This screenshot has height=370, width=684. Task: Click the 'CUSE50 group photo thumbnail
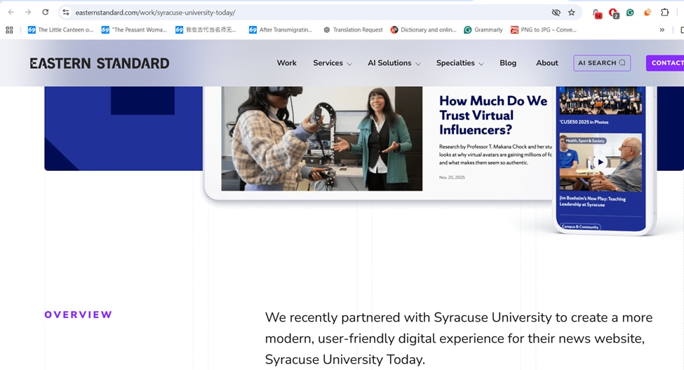point(601,101)
